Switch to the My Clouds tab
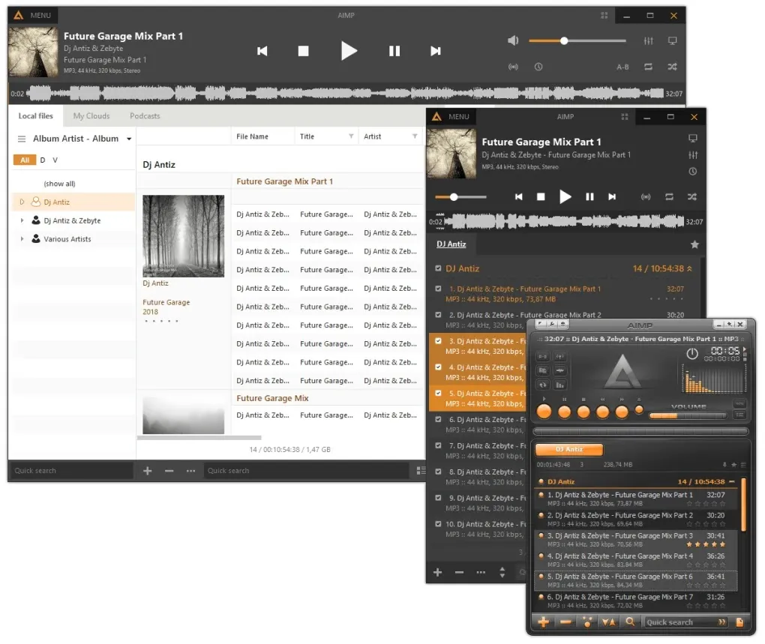 [x=91, y=116]
